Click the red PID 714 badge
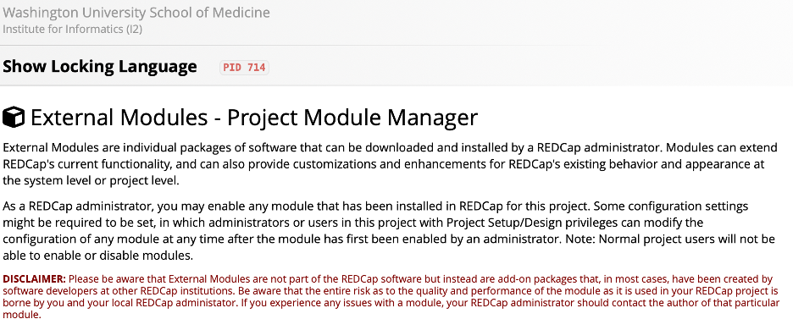The width and height of the screenshot is (793, 330). point(244,67)
